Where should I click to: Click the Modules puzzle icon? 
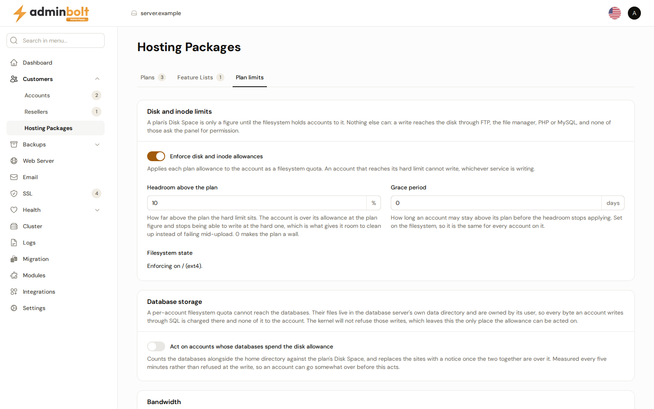tap(14, 275)
